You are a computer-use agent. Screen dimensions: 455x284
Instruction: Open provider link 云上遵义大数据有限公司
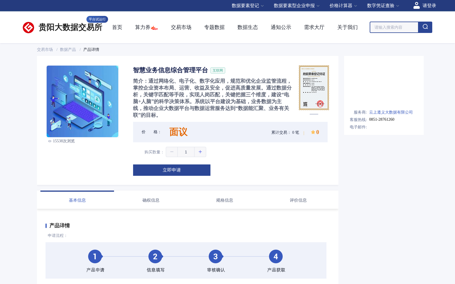(x=391, y=112)
